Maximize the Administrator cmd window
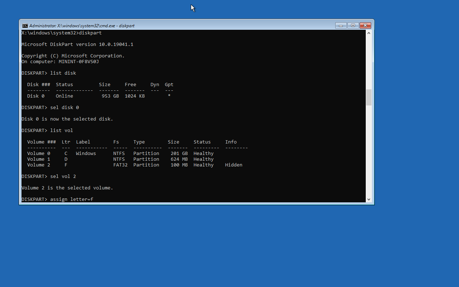The height and width of the screenshot is (287, 459). point(353,25)
